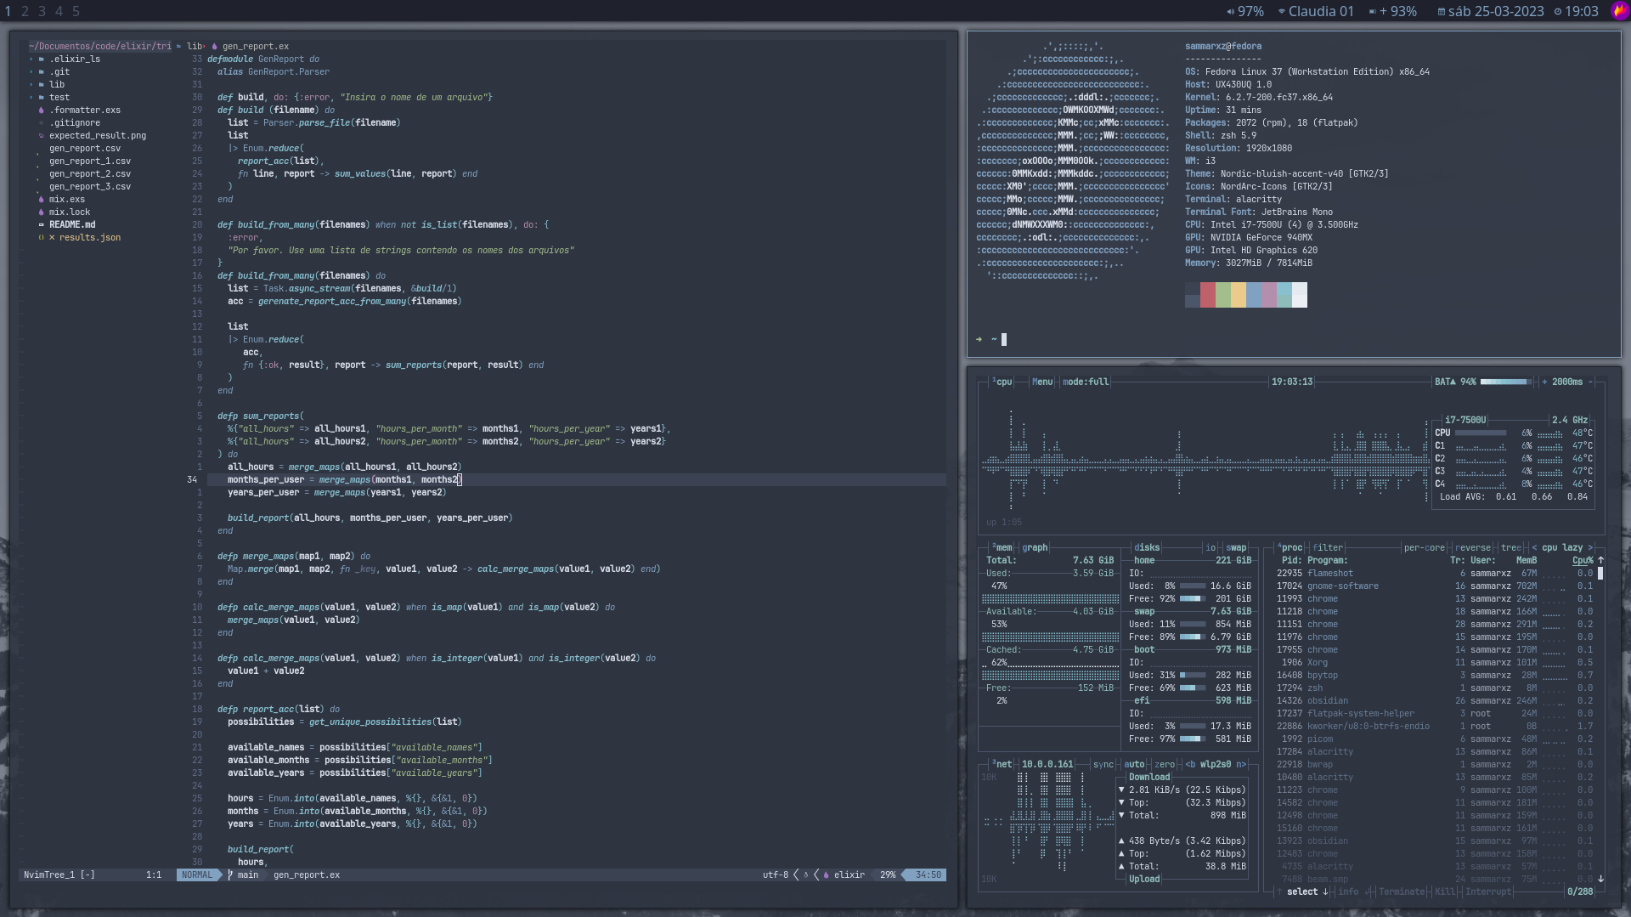Toggle per-core CPU usage for processes
The width and height of the screenshot is (1631, 917).
1425,548
